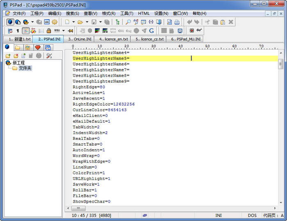287x221 pixels.
Task: Expand the save dropdown arrow
Action: [100, 22]
